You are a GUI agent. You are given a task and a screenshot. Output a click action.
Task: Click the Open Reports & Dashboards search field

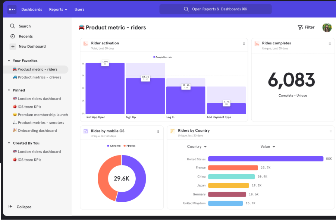tap(216, 9)
